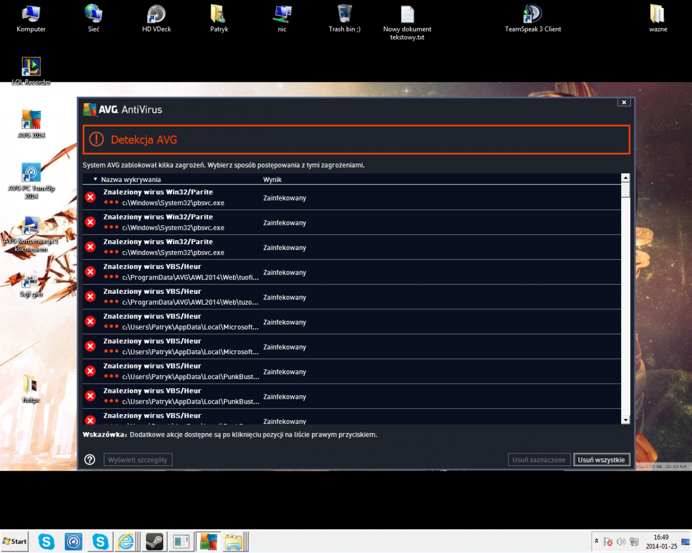
Task: Click the Usuń wszystkie button
Action: pyautogui.click(x=601, y=460)
